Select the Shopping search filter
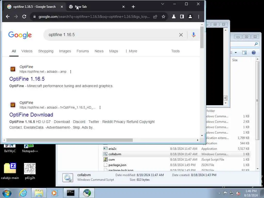This screenshot has width=264, height=198. pos(46,51)
